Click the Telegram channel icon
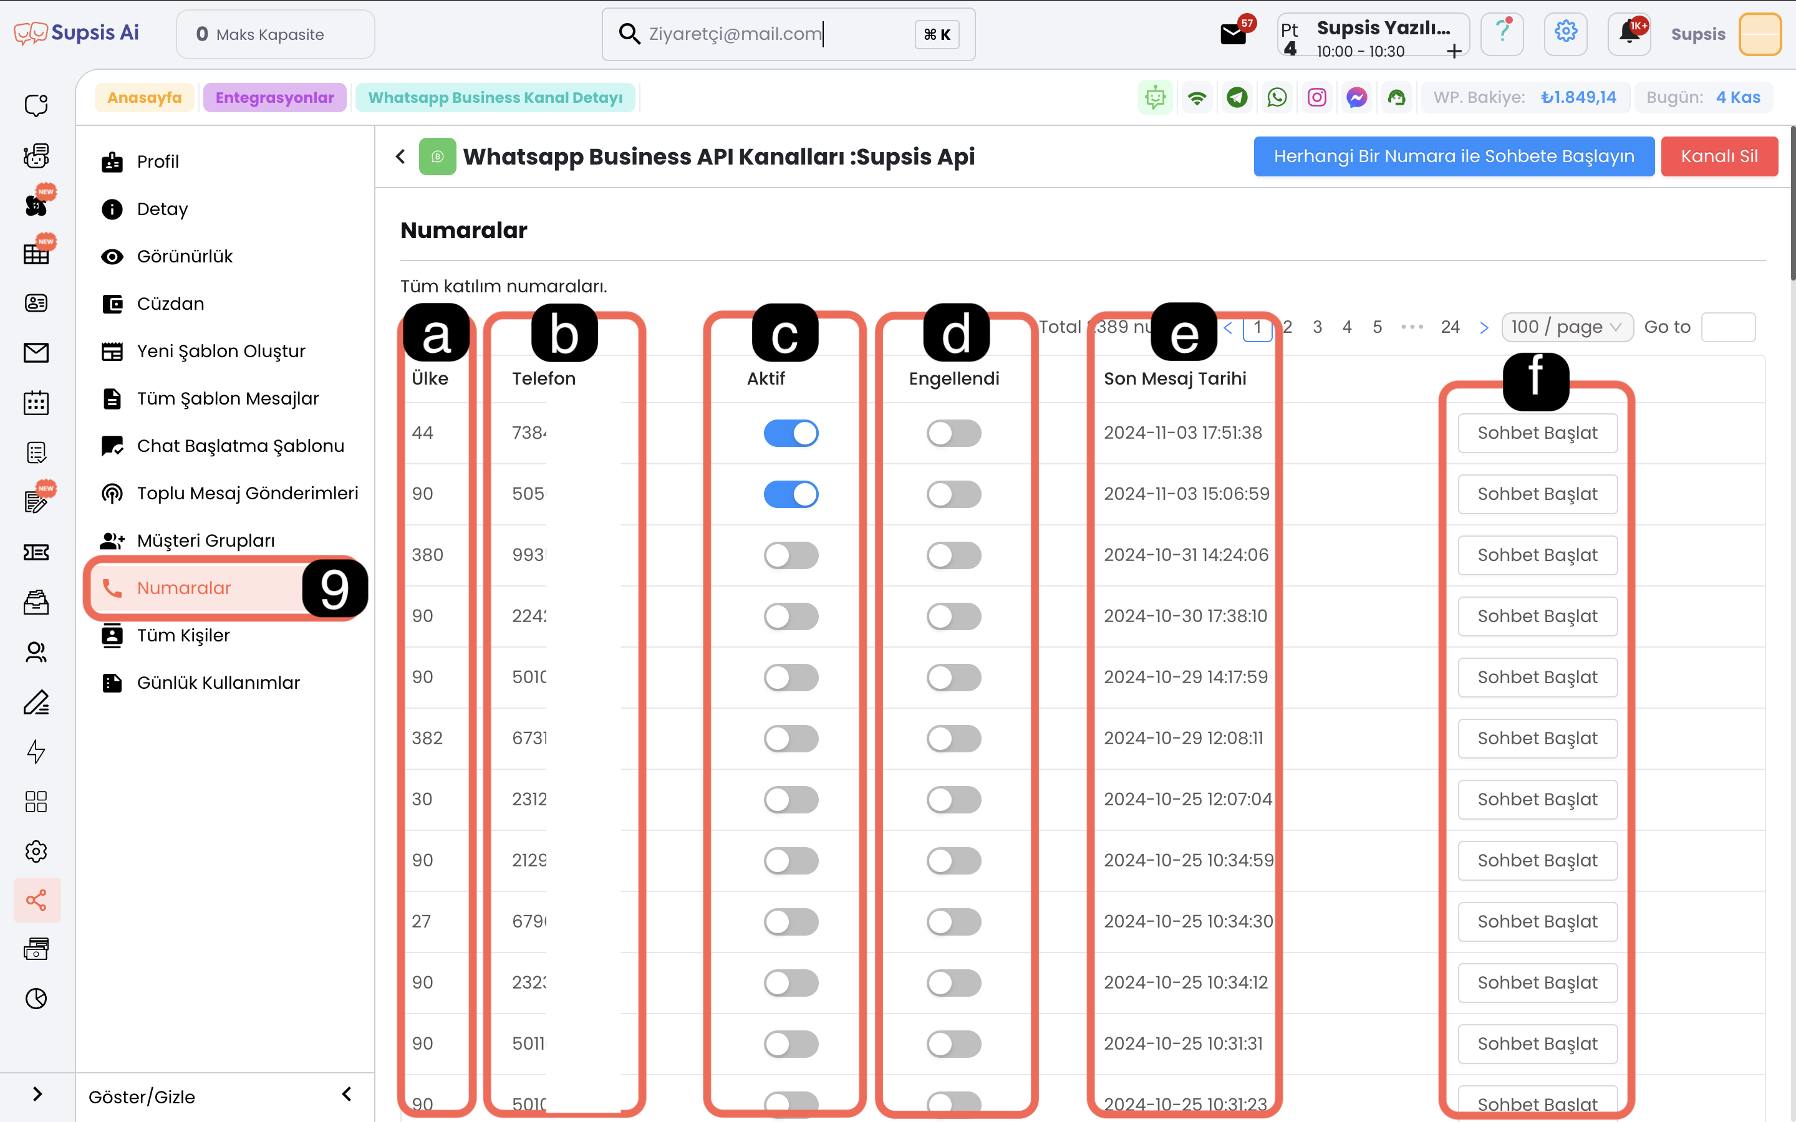The width and height of the screenshot is (1796, 1122). 1237,97
